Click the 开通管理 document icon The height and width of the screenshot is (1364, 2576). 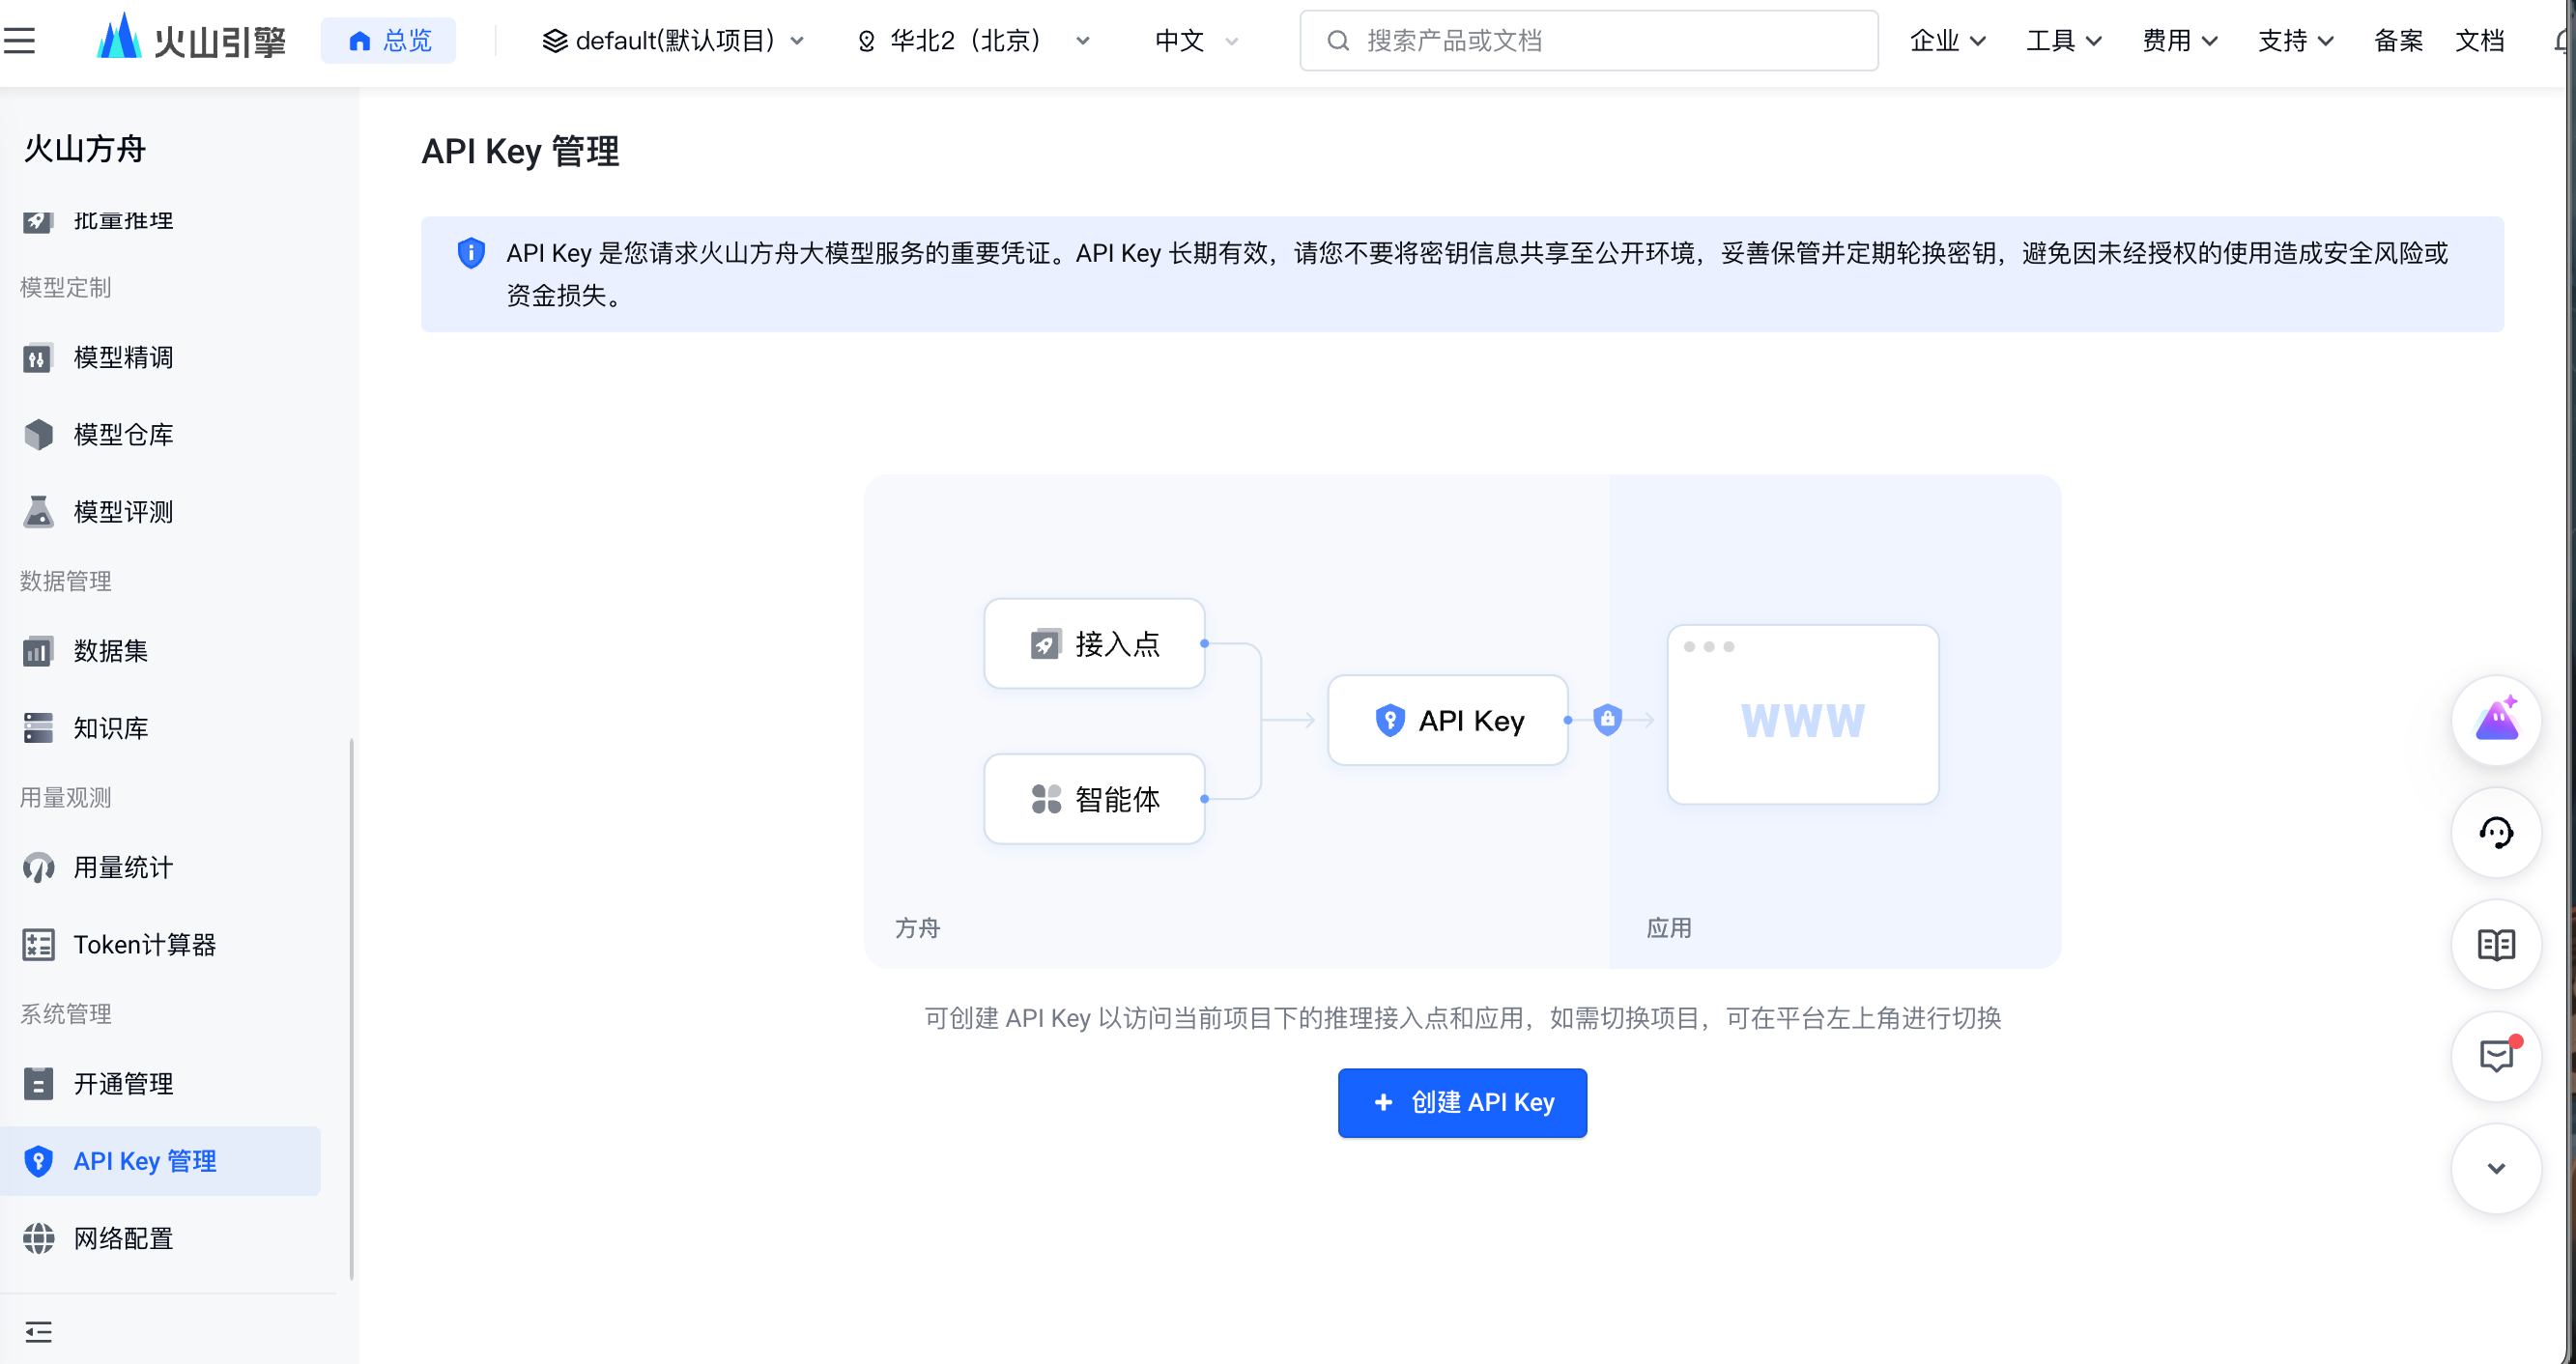pos(38,1083)
